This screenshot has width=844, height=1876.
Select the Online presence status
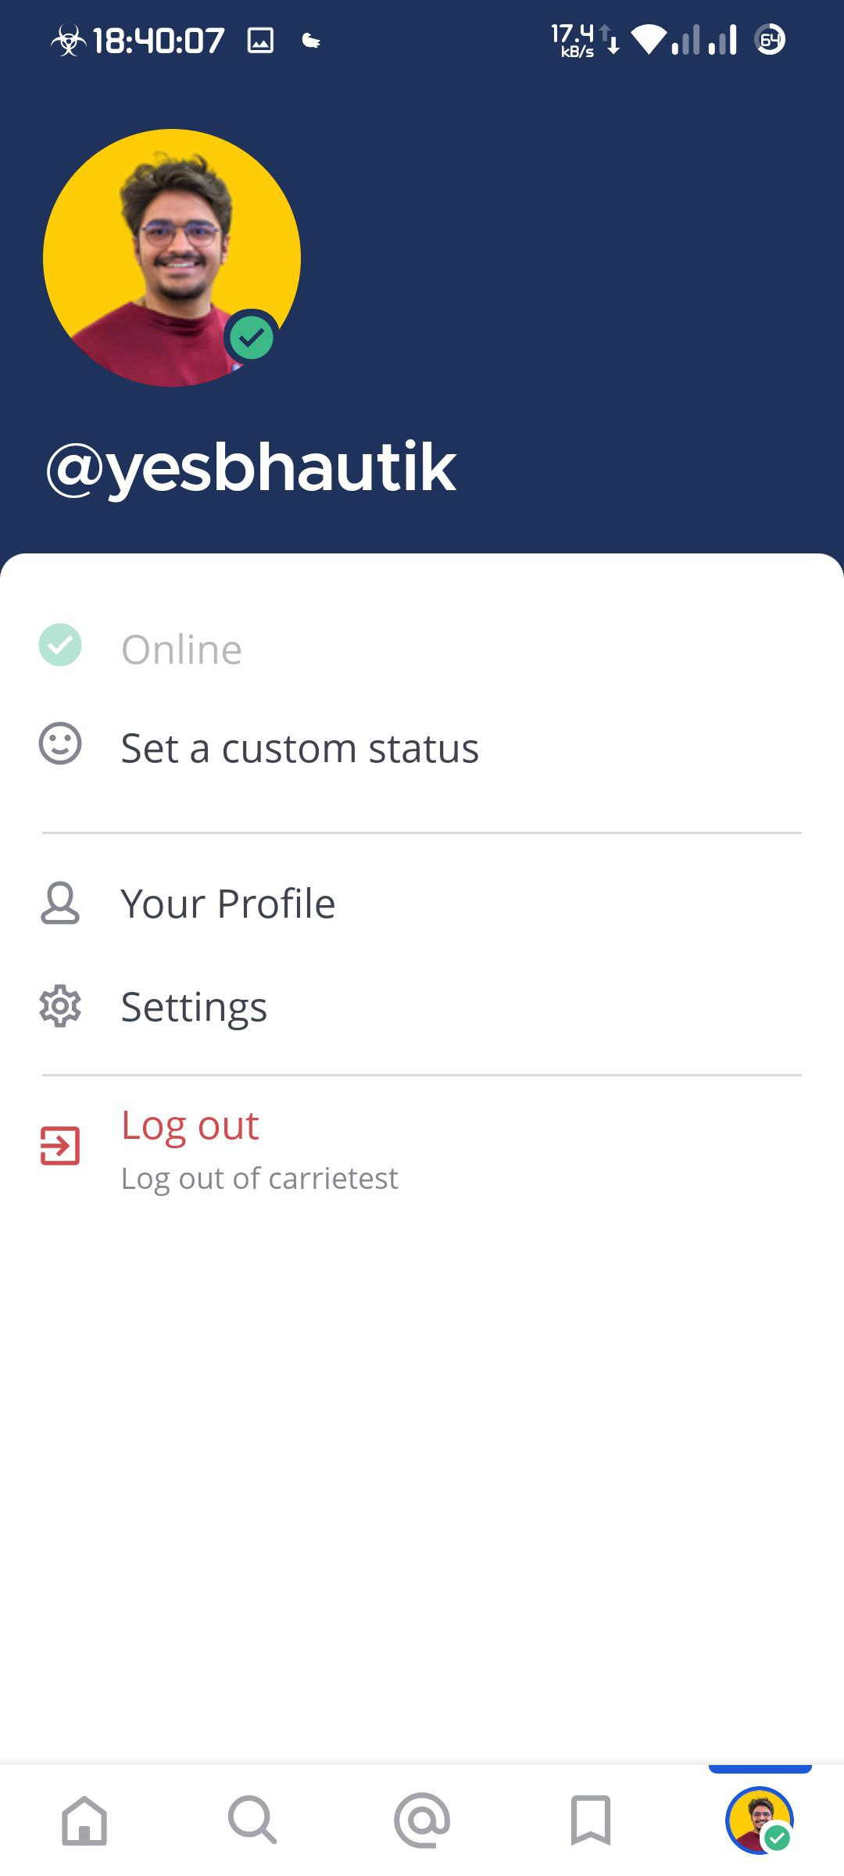click(x=181, y=646)
